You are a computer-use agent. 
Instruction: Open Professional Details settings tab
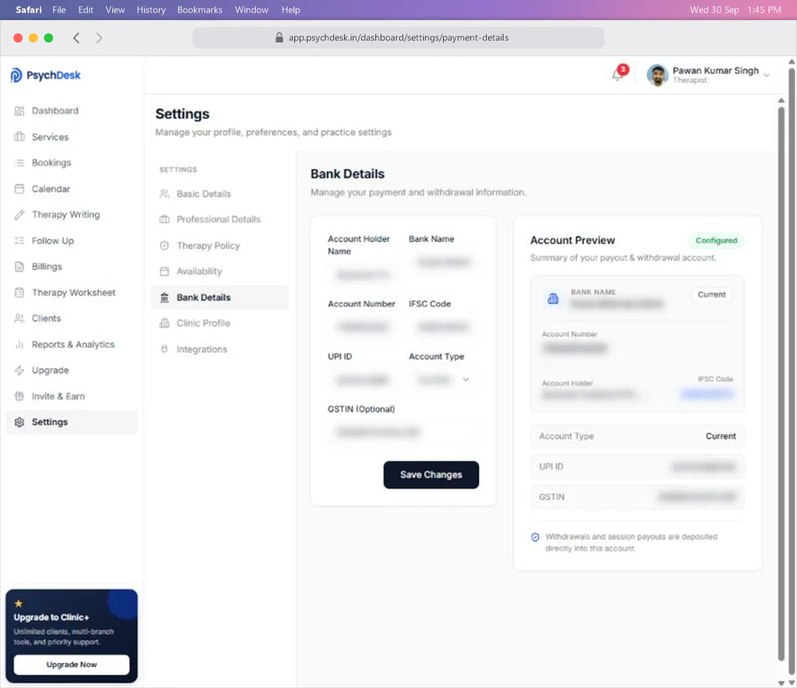coord(220,219)
